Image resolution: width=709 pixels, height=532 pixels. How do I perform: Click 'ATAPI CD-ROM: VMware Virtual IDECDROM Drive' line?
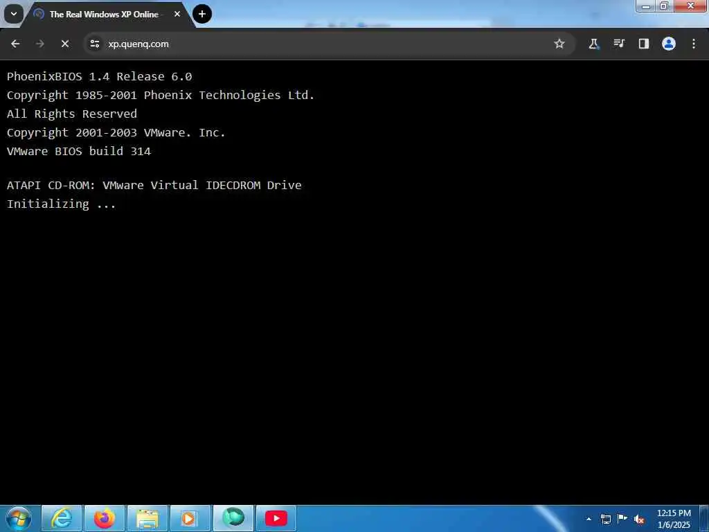154,185
